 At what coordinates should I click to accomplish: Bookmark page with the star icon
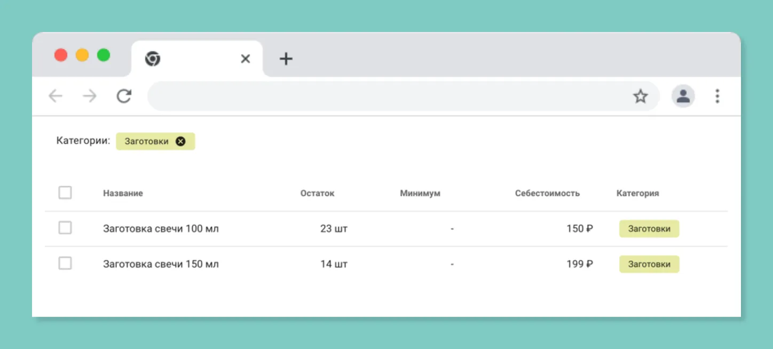coord(640,97)
